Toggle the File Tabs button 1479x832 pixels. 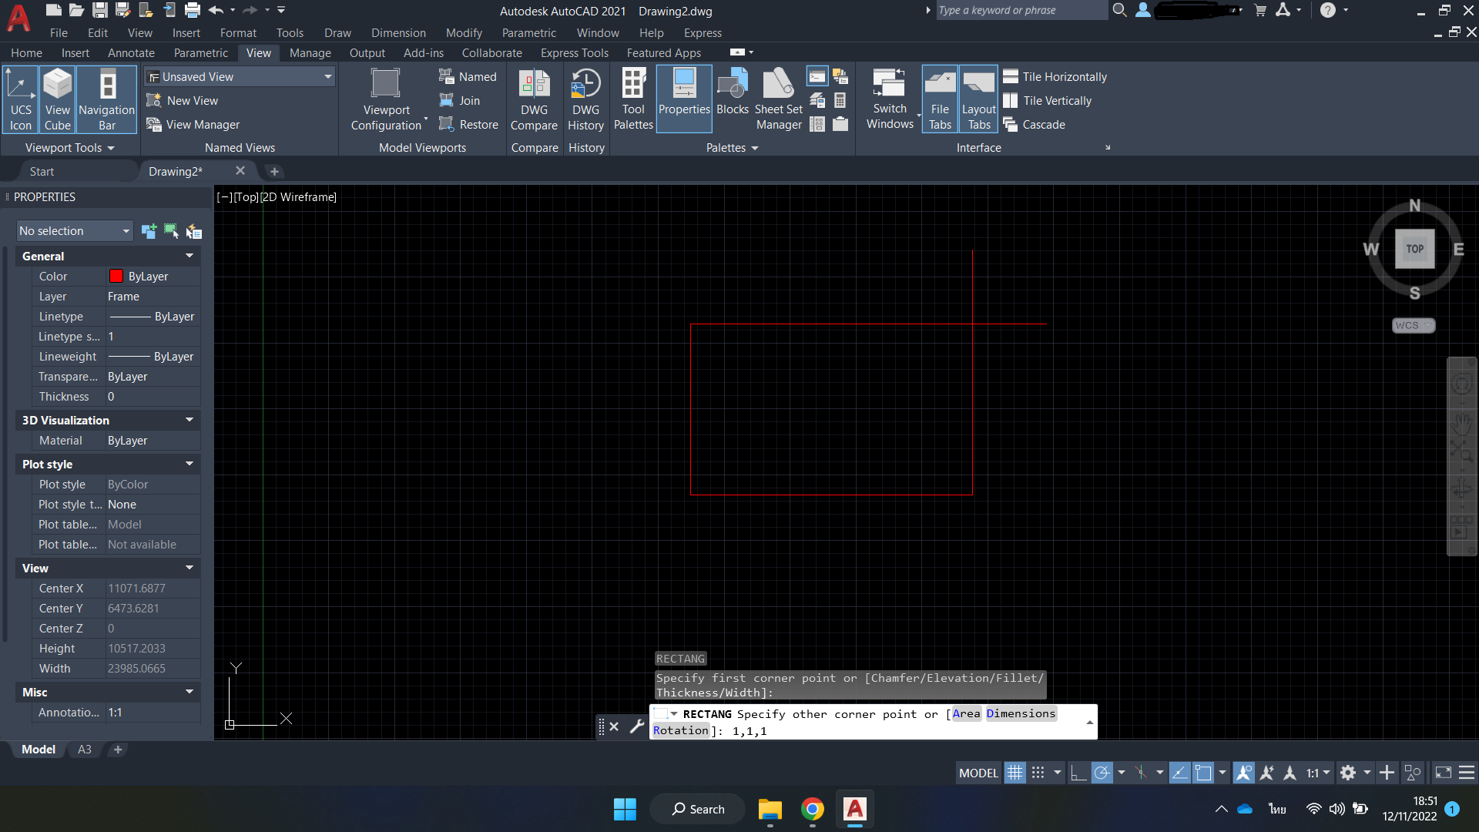click(940, 99)
